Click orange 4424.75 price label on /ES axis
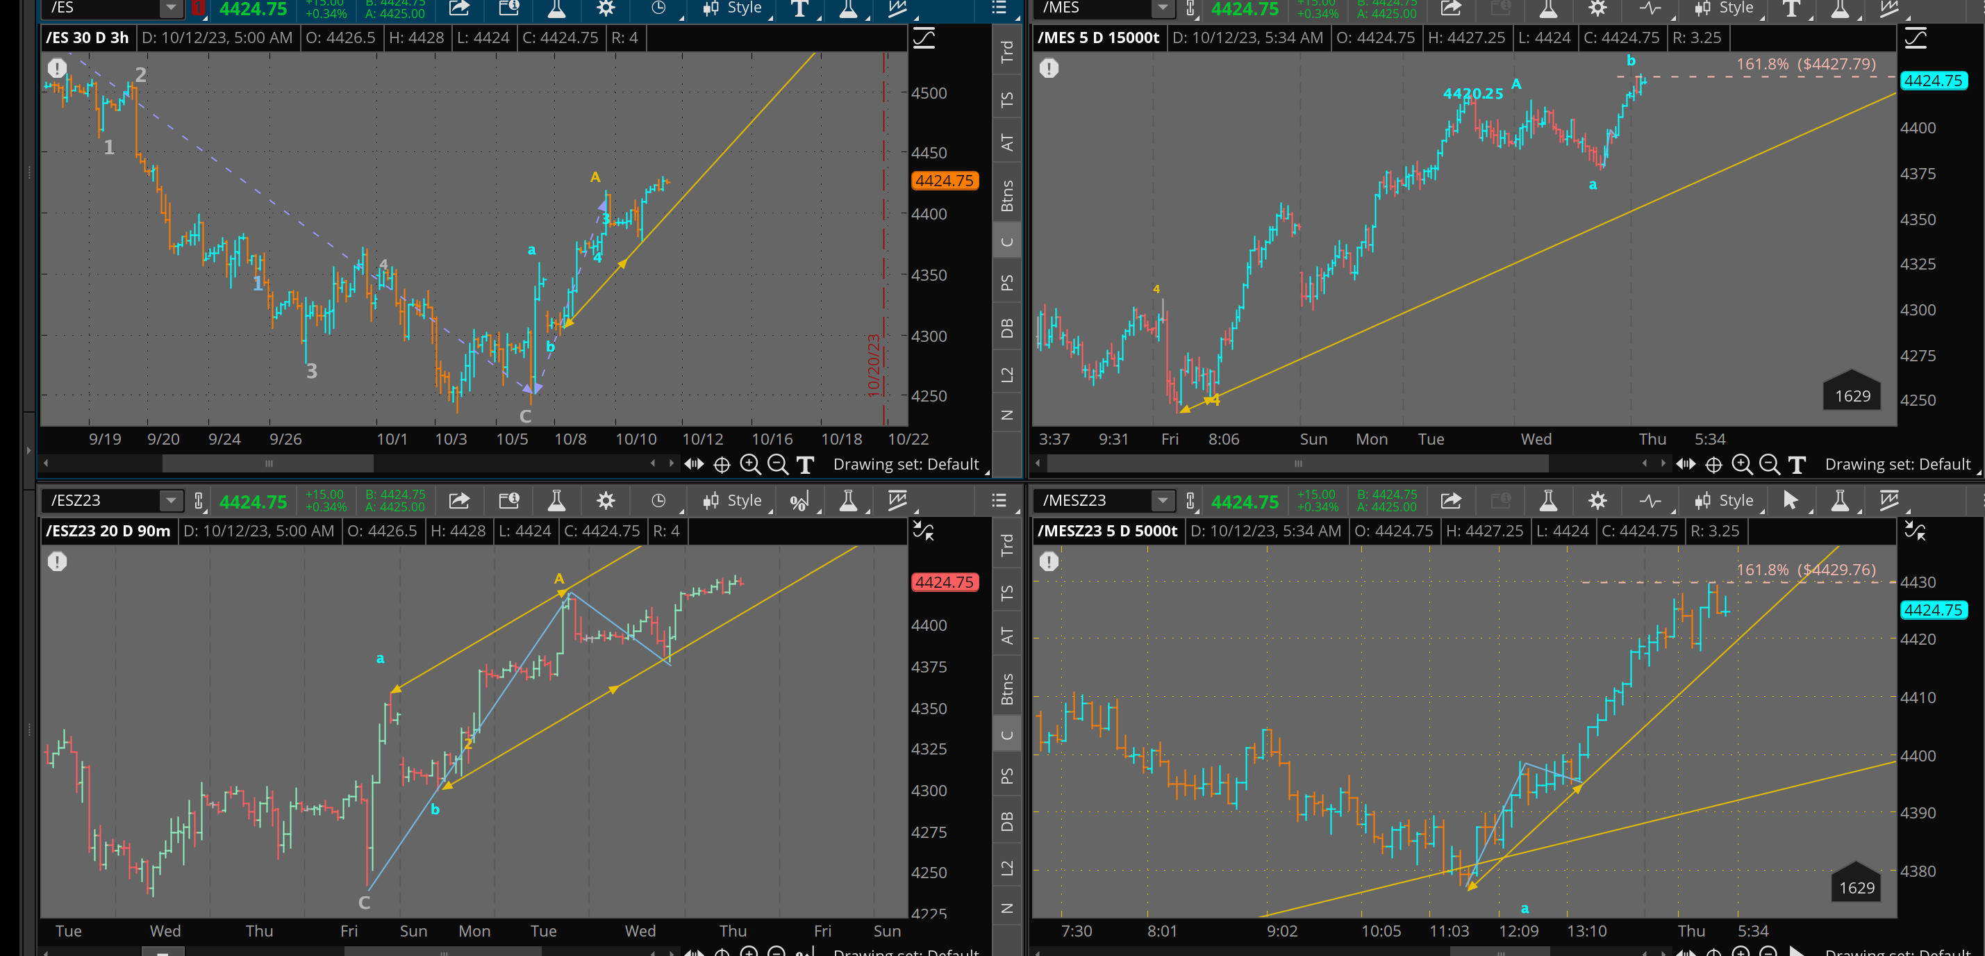The height and width of the screenshot is (956, 1985). [x=945, y=181]
